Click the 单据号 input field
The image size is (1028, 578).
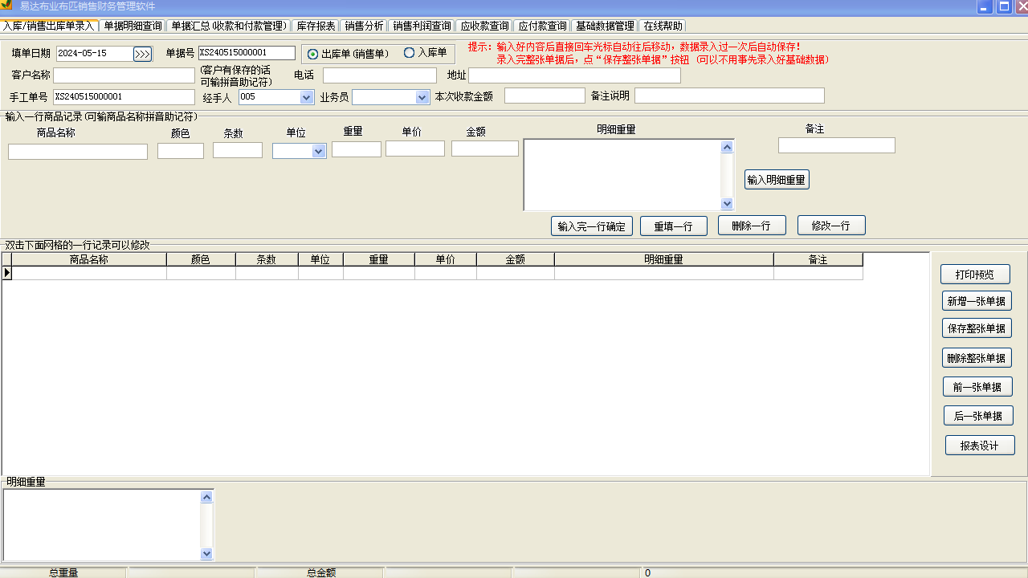click(x=247, y=53)
